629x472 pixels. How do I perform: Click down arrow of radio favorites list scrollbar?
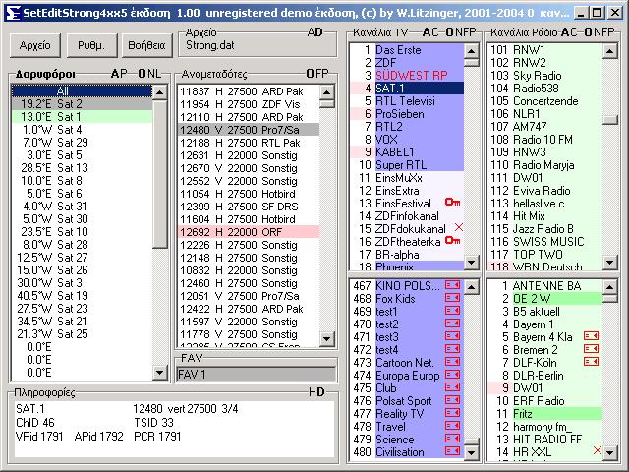610,453
